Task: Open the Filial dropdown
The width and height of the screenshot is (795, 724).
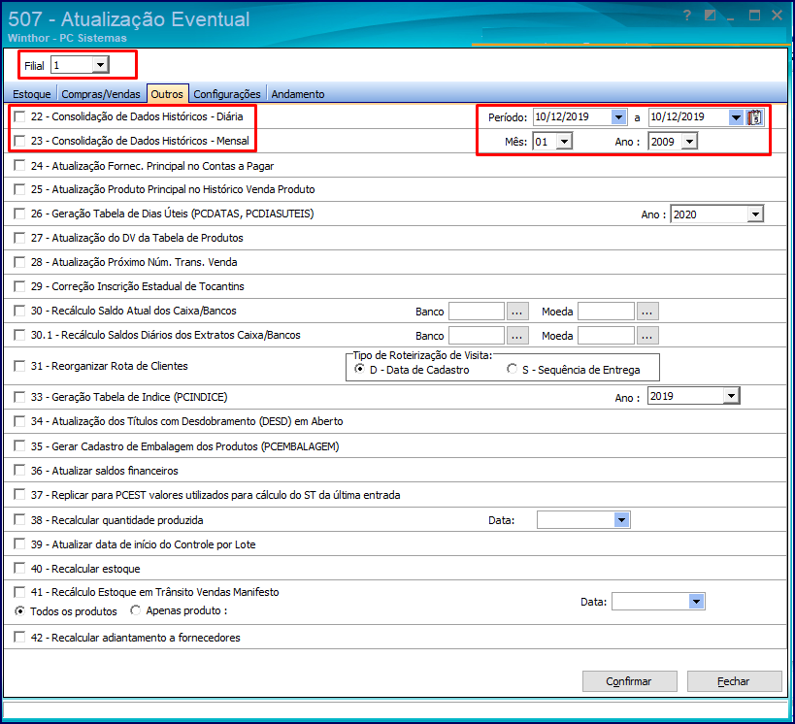Action: (x=100, y=65)
